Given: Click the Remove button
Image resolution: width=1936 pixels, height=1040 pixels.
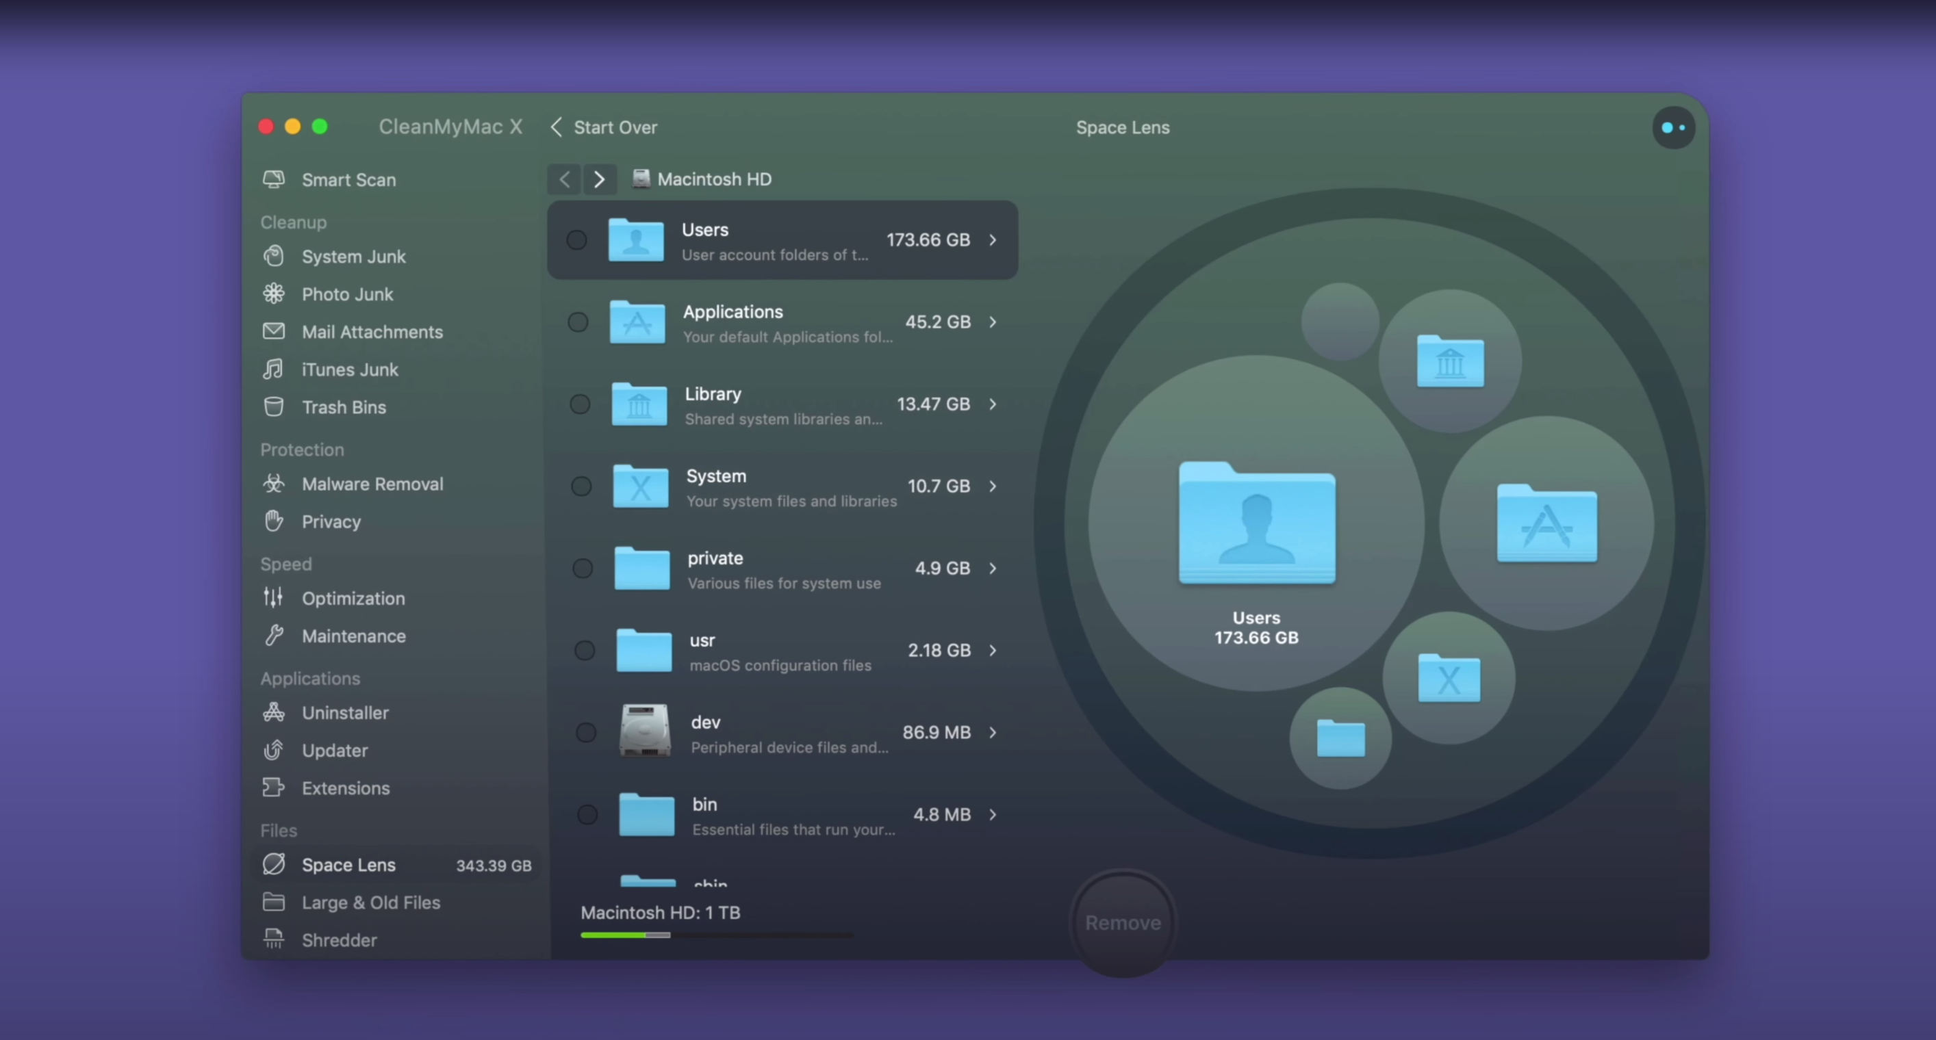Looking at the screenshot, I should [x=1122, y=923].
